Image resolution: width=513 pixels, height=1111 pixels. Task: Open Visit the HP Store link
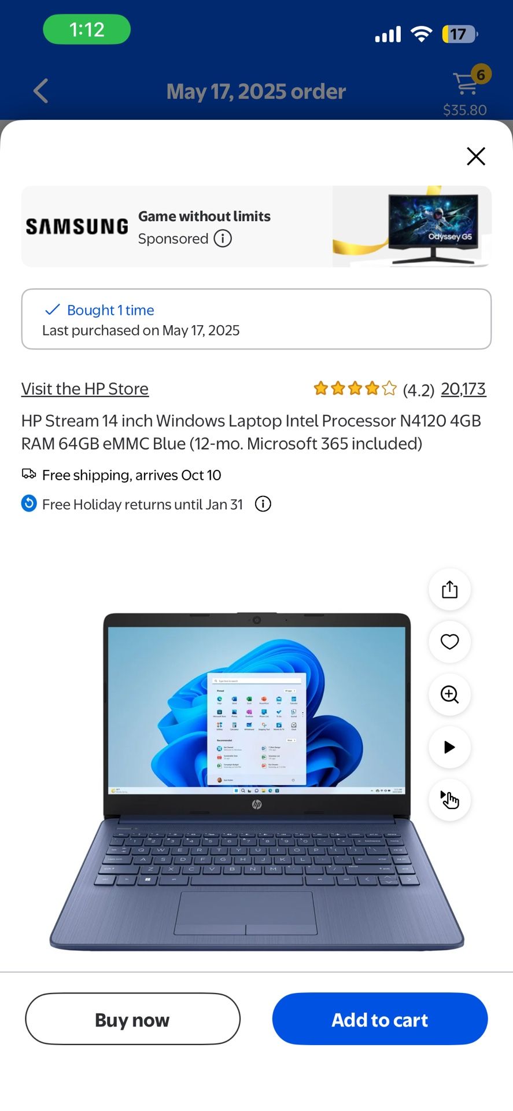pos(85,389)
